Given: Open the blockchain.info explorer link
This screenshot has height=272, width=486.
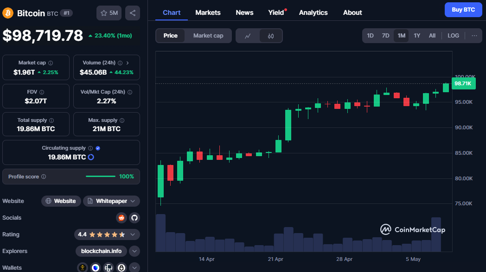Looking at the screenshot, I should (x=101, y=251).
